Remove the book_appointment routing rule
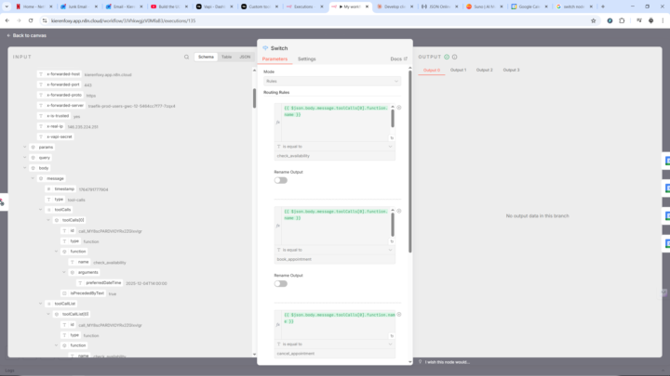The height and width of the screenshot is (376, 670). pyautogui.click(x=399, y=211)
